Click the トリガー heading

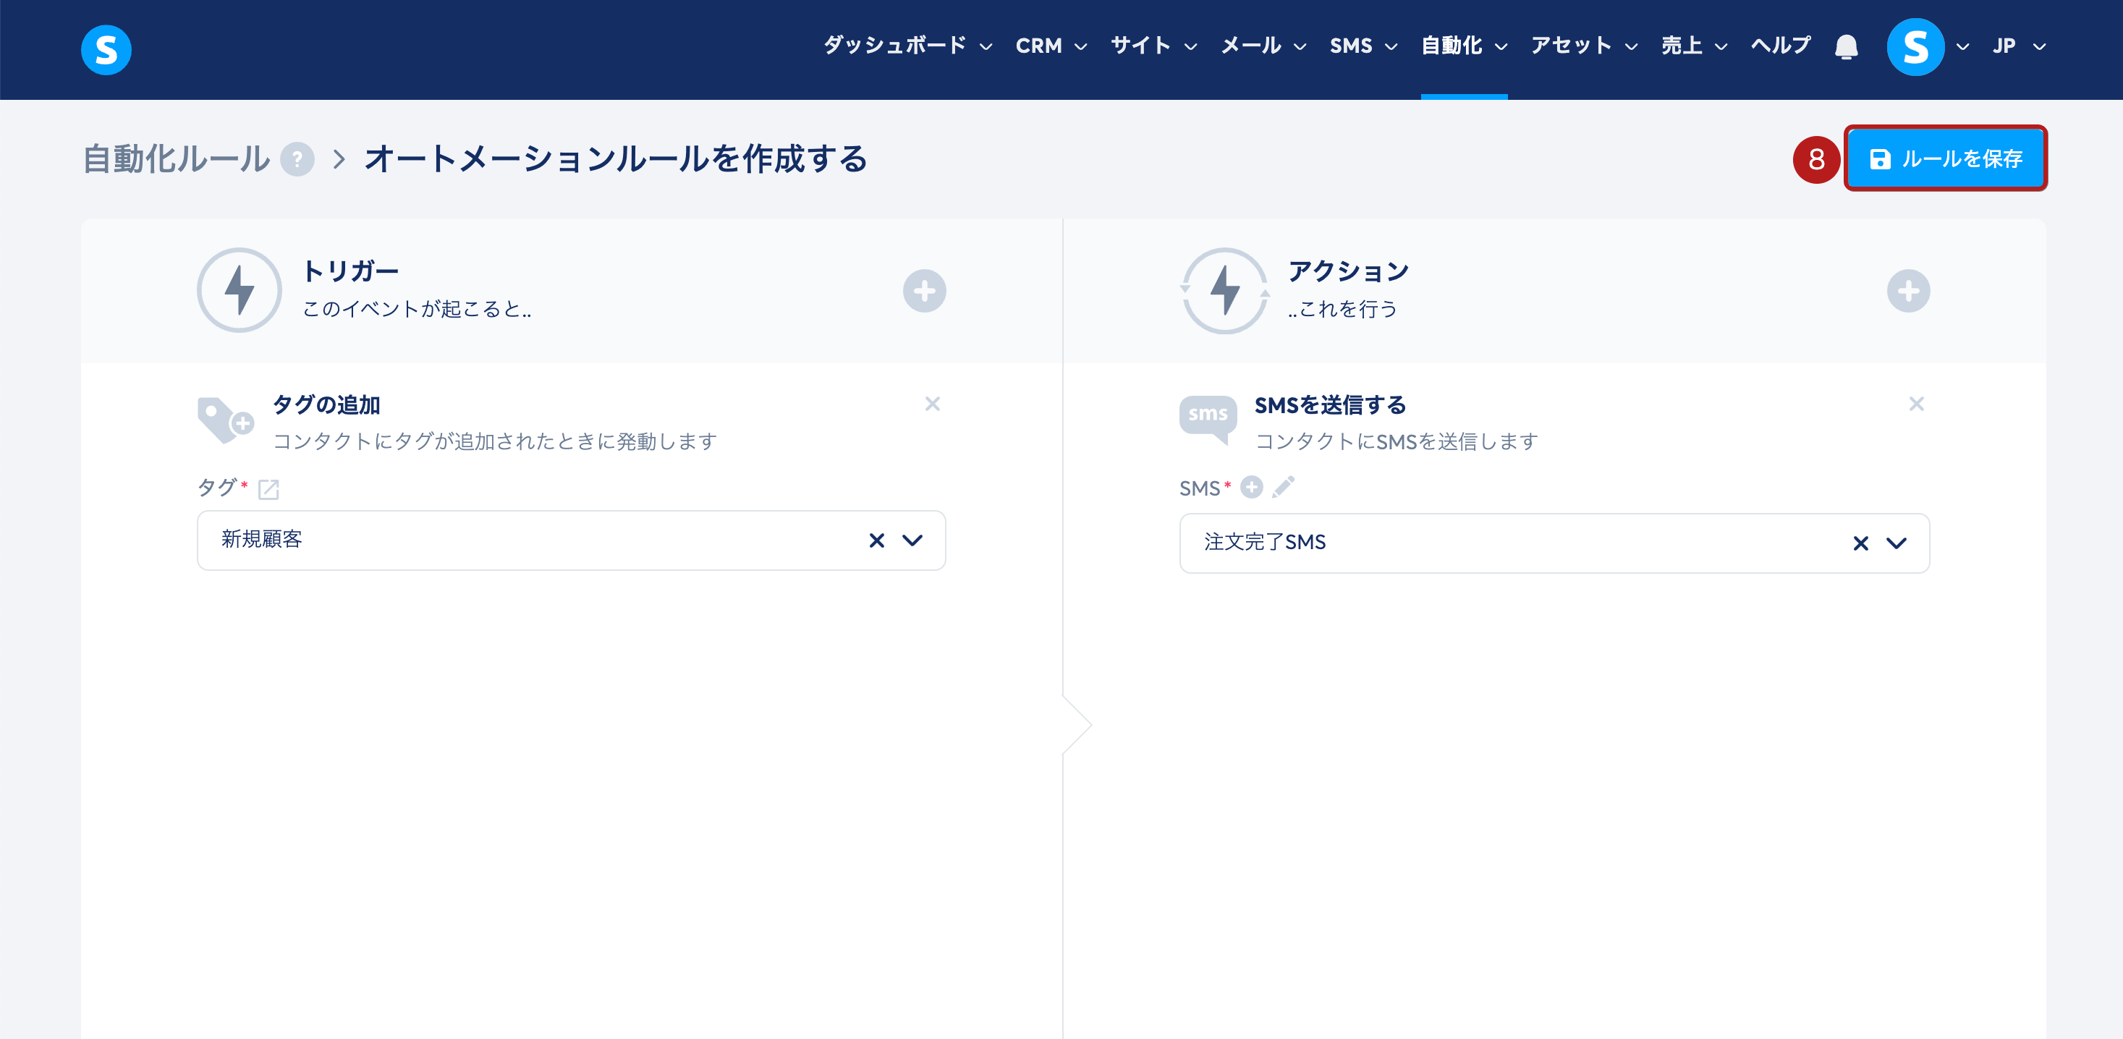[x=350, y=271]
